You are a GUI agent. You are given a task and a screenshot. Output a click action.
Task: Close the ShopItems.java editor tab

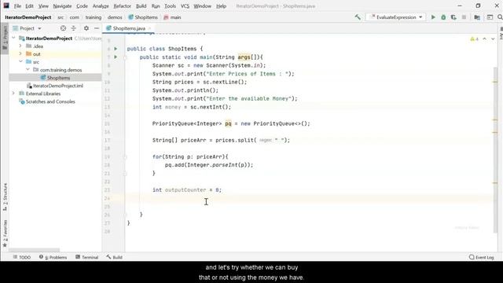point(149,28)
